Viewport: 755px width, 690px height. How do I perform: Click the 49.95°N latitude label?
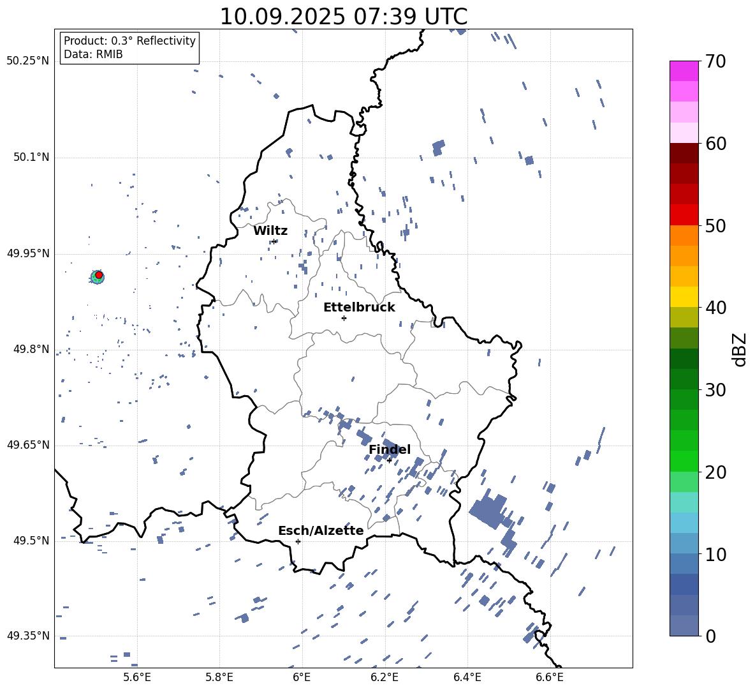pyautogui.click(x=28, y=253)
